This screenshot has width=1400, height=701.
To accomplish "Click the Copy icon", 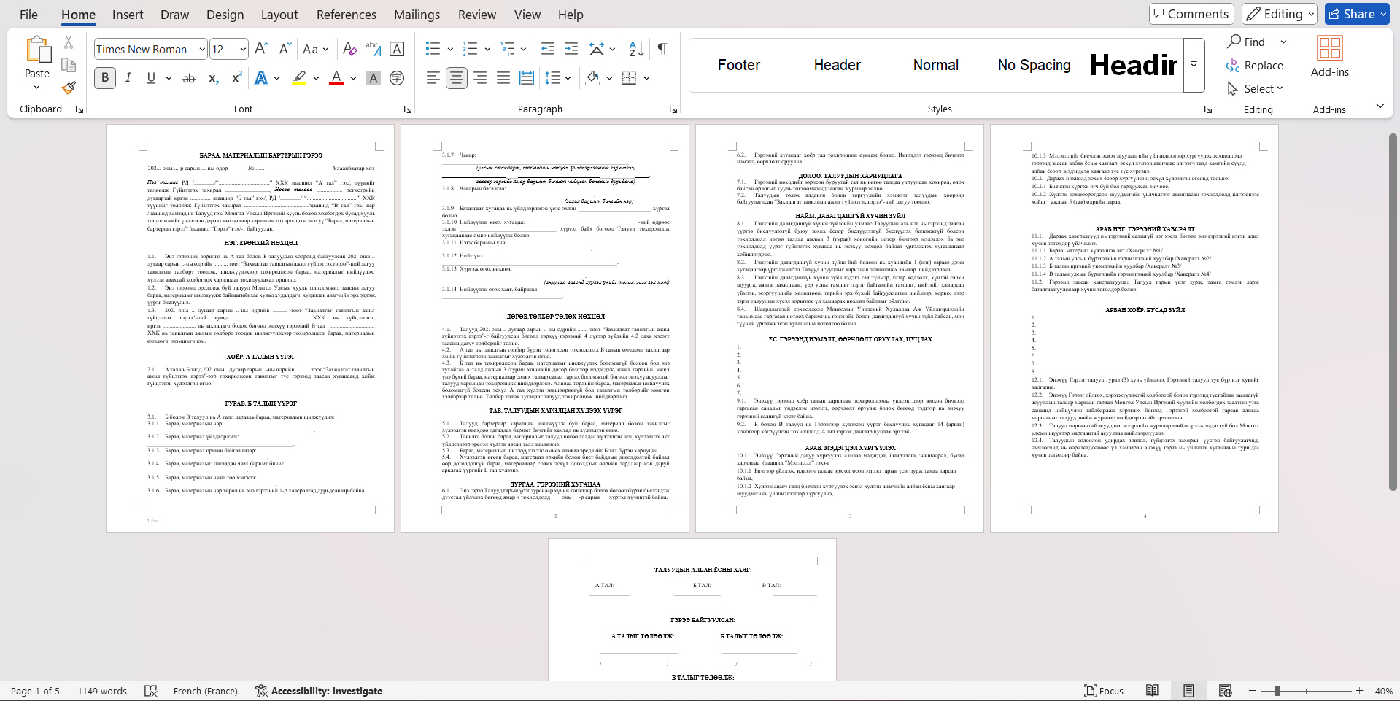I will coord(69,65).
